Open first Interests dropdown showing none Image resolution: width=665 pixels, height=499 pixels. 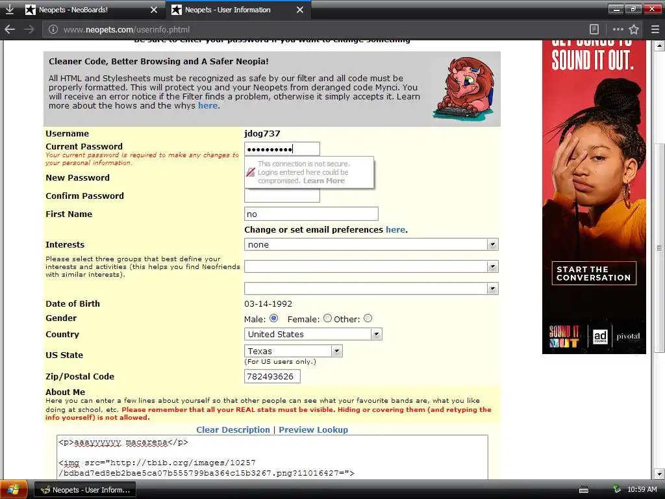click(x=371, y=244)
